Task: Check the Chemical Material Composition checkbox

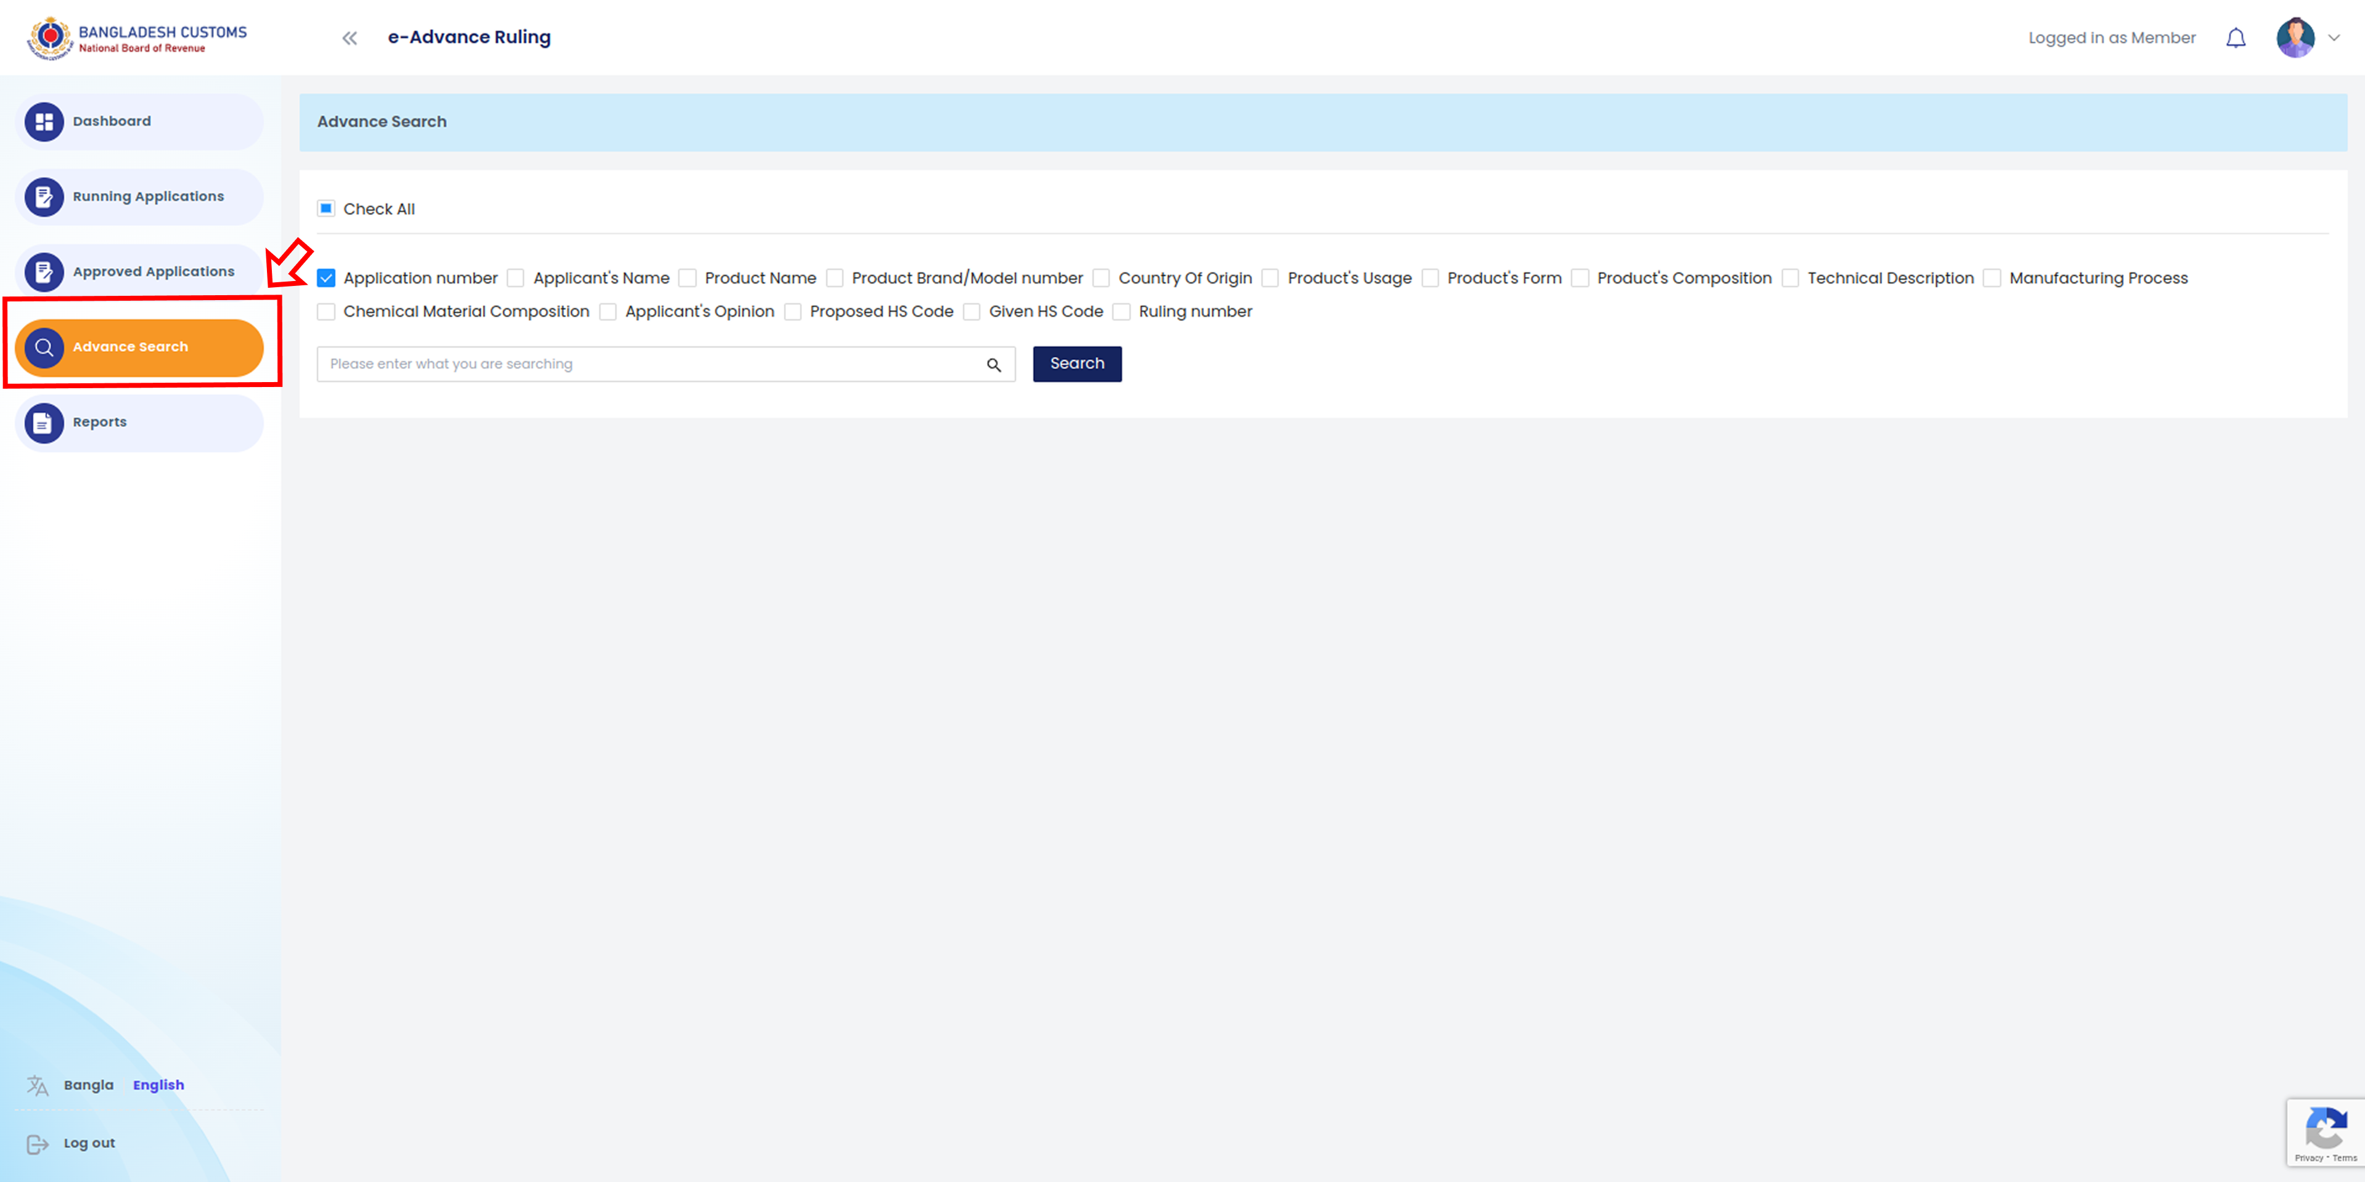Action: (326, 311)
